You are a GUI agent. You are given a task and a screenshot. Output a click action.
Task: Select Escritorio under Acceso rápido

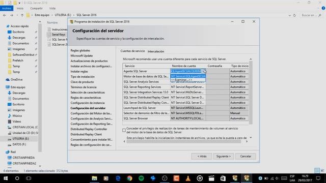pos(18,32)
